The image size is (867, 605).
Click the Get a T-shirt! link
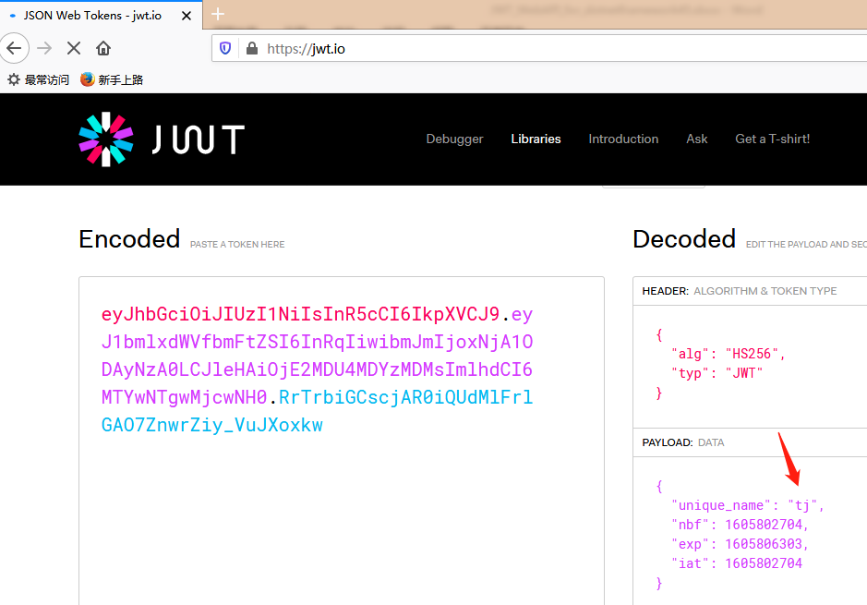(x=773, y=139)
